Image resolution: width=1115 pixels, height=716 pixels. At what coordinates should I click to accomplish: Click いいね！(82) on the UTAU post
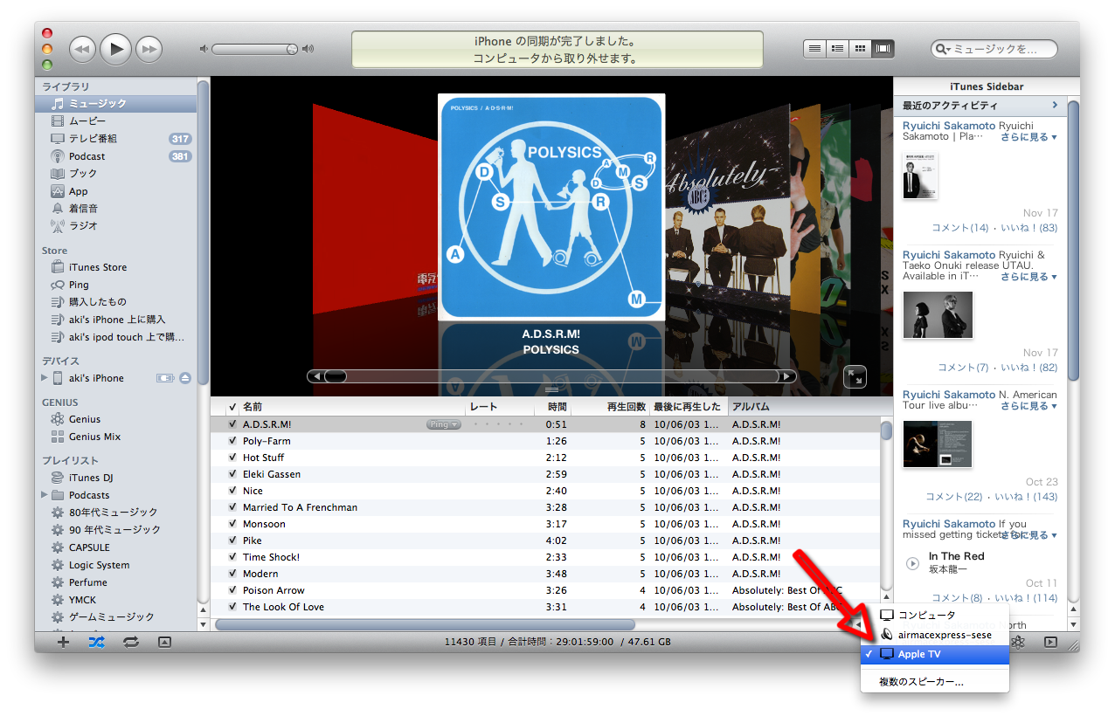point(1028,368)
